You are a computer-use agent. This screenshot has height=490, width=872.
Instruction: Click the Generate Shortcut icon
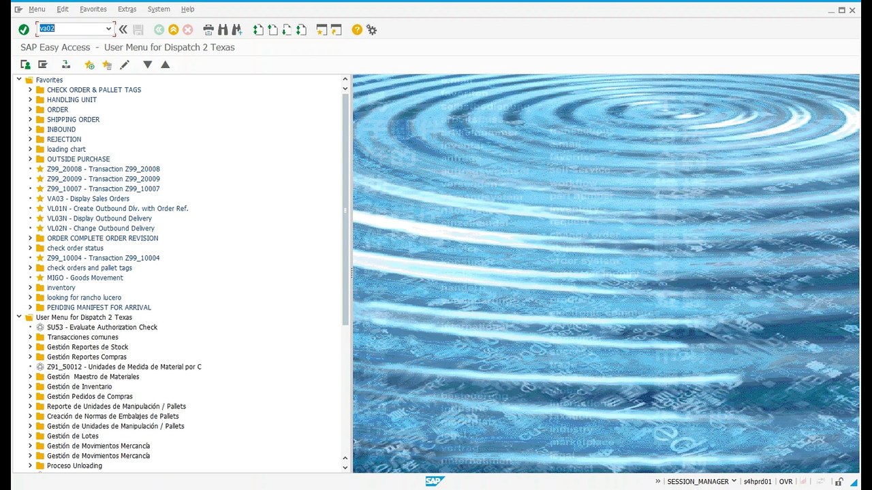click(336, 29)
